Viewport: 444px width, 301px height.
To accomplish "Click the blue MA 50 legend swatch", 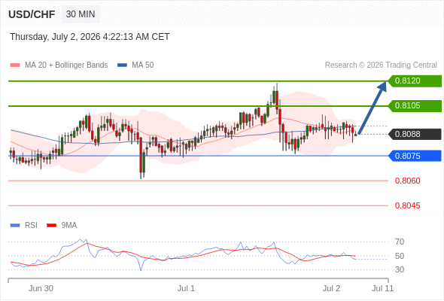I will [x=122, y=65].
